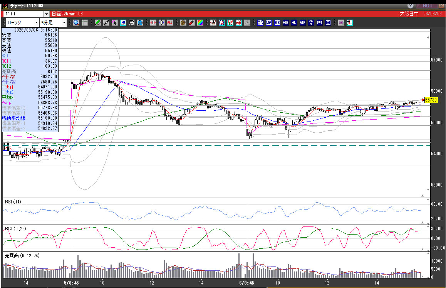Open the rainbow color palette settings
446x288 pixels.
coord(200,23)
